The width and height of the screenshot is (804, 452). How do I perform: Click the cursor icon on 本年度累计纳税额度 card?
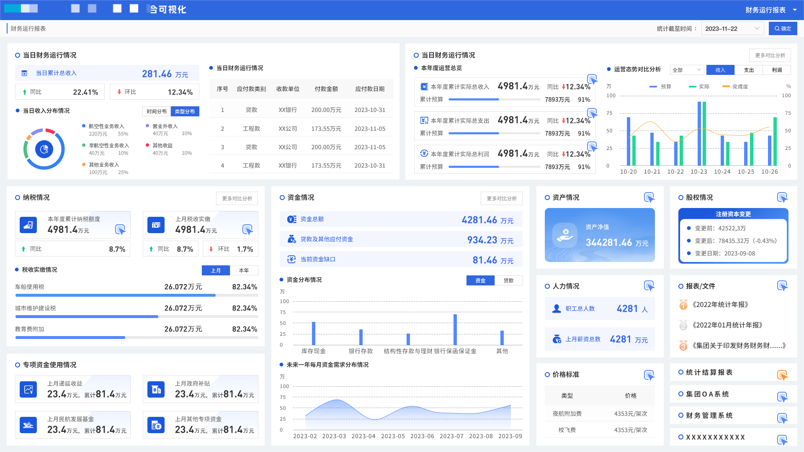coord(120,229)
